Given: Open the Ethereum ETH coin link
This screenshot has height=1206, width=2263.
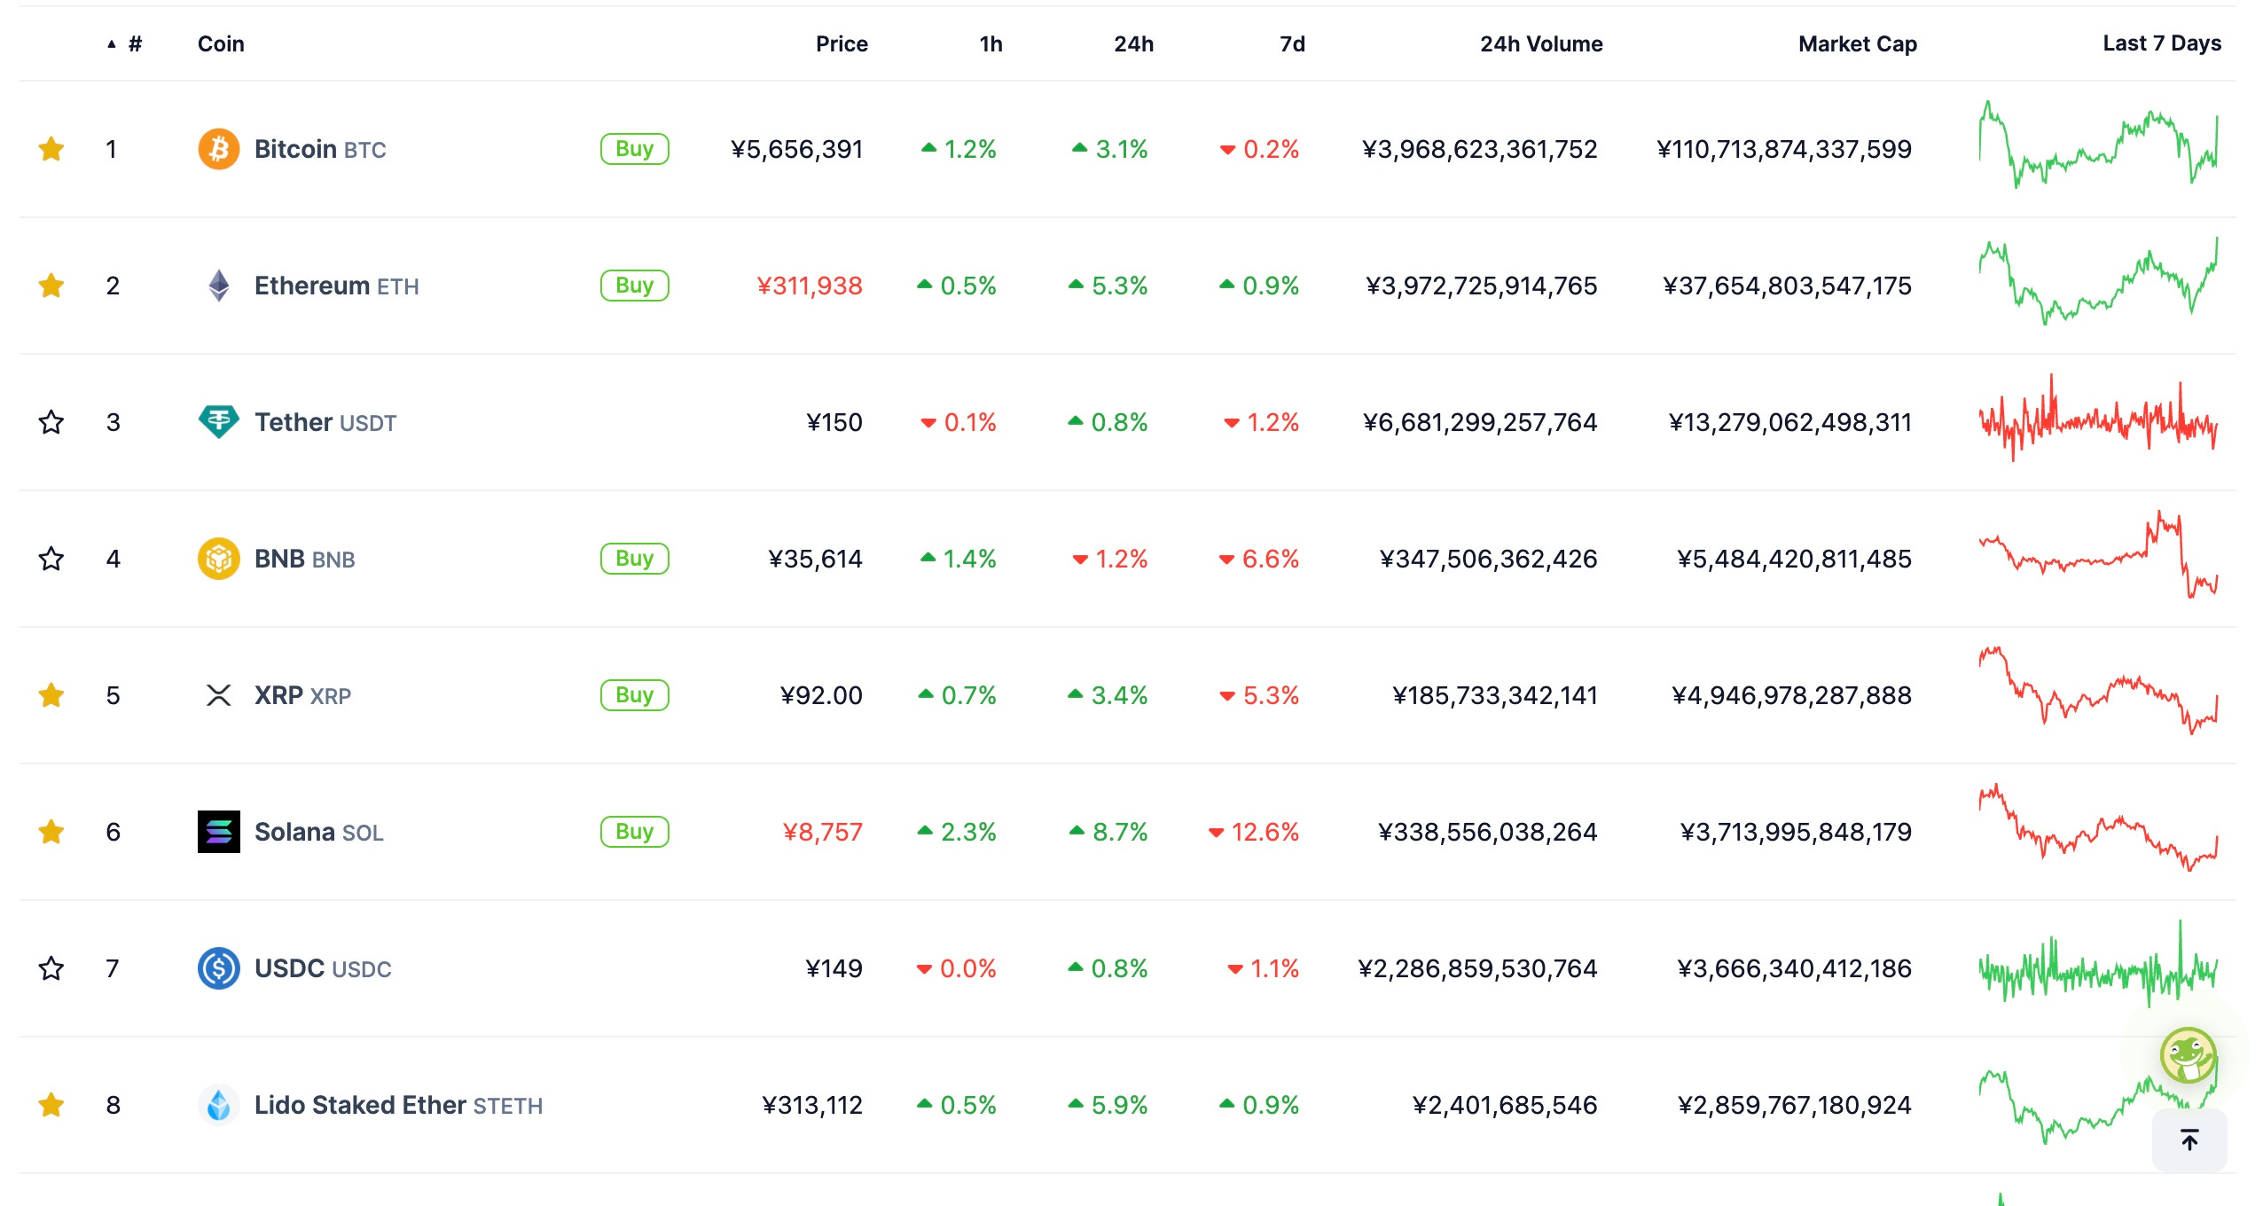Looking at the screenshot, I should coord(336,286).
